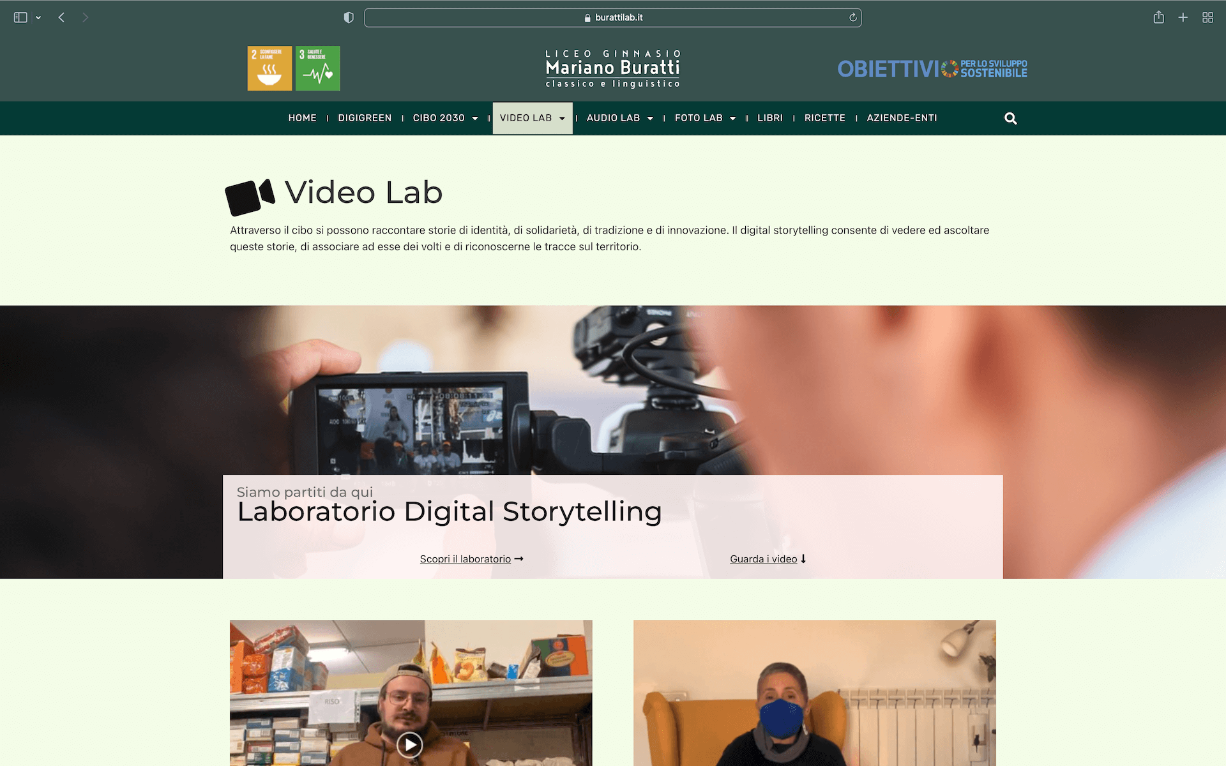Open site search magnifier icon
The width and height of the screenshot is (1226, 766).
[x=1010, y=119]
